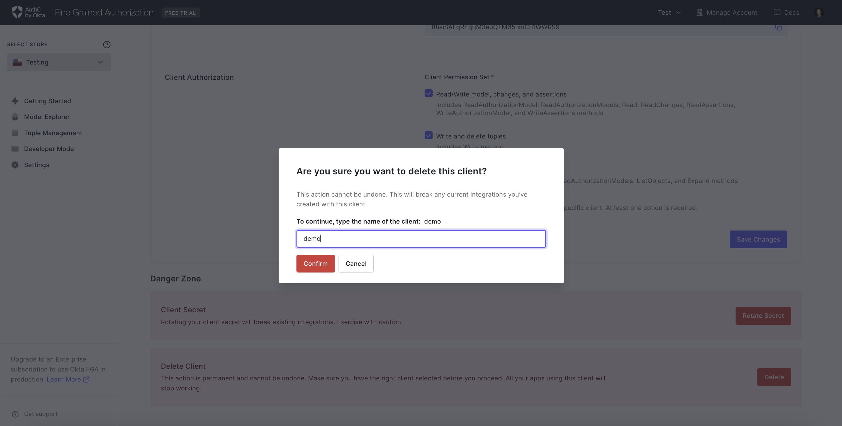The width and height of the screenshot is (842, 426).
Task: Toggle Write and delete tuples checkbox
Action: (429, 135)
